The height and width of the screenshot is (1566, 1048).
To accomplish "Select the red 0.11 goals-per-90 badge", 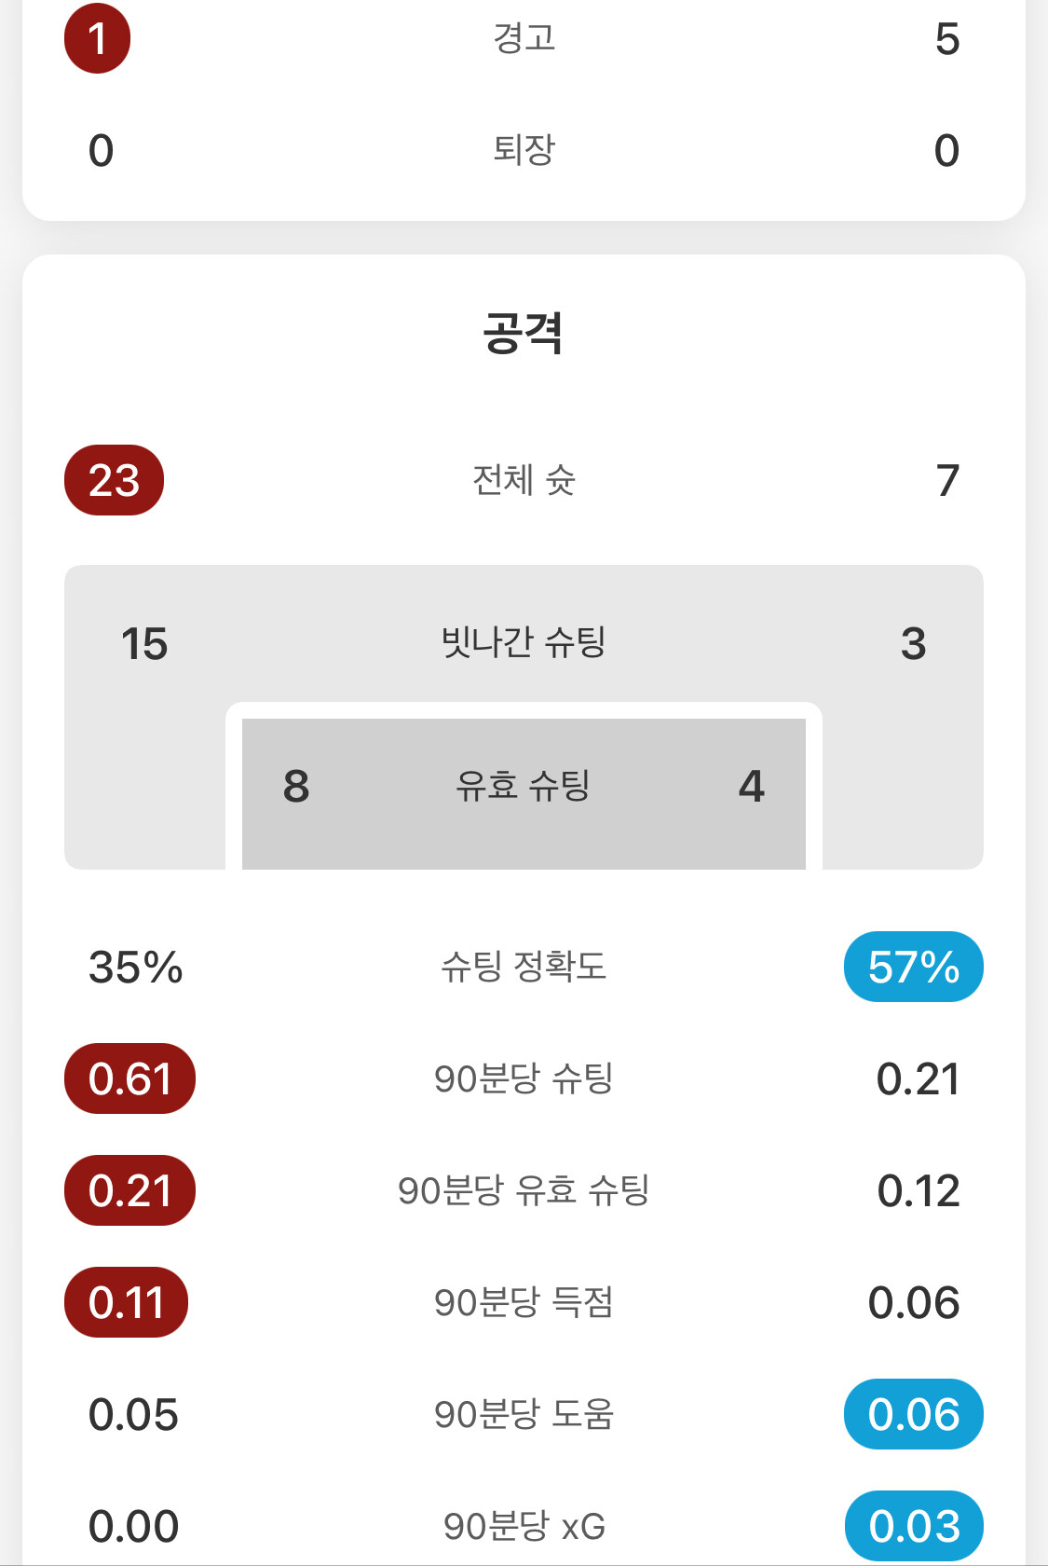I will [126, 1302].
